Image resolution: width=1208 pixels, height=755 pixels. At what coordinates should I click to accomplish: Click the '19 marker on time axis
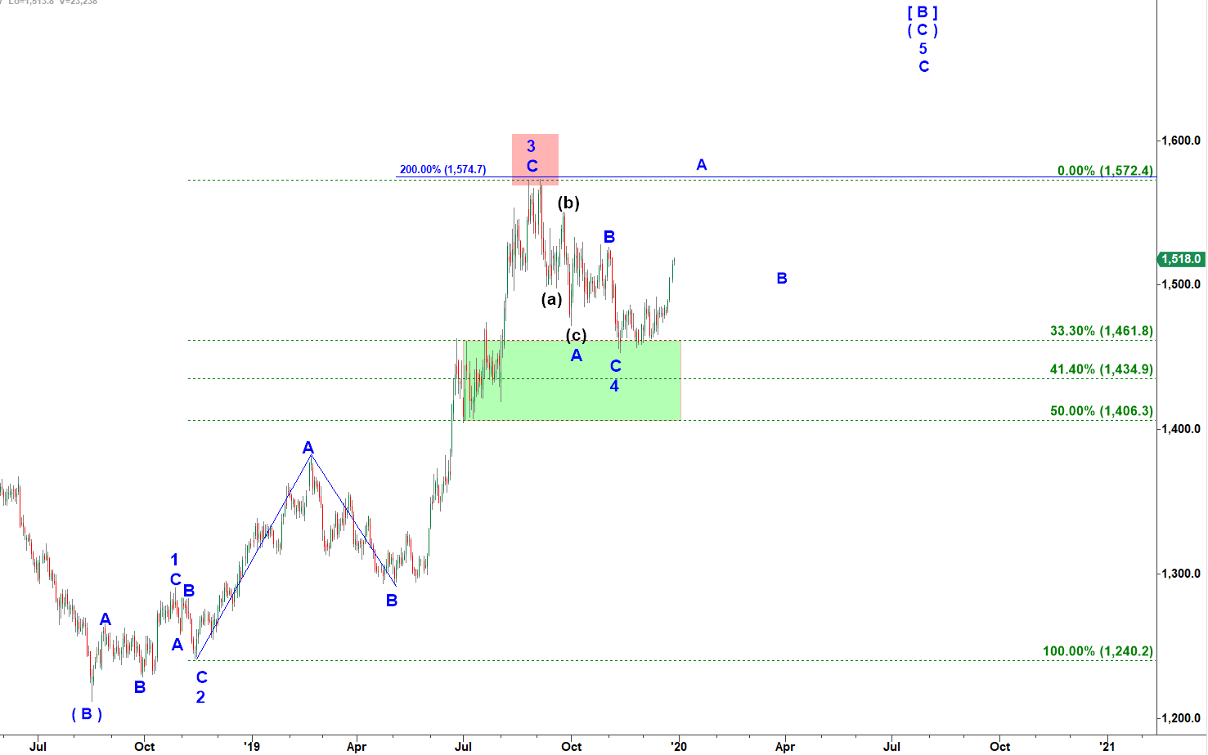(x=251, y=746)
